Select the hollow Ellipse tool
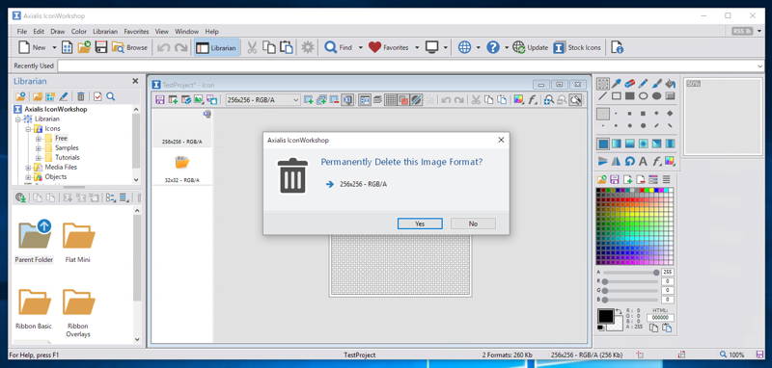This screenshot has height=368, width=772. (643, 96)
